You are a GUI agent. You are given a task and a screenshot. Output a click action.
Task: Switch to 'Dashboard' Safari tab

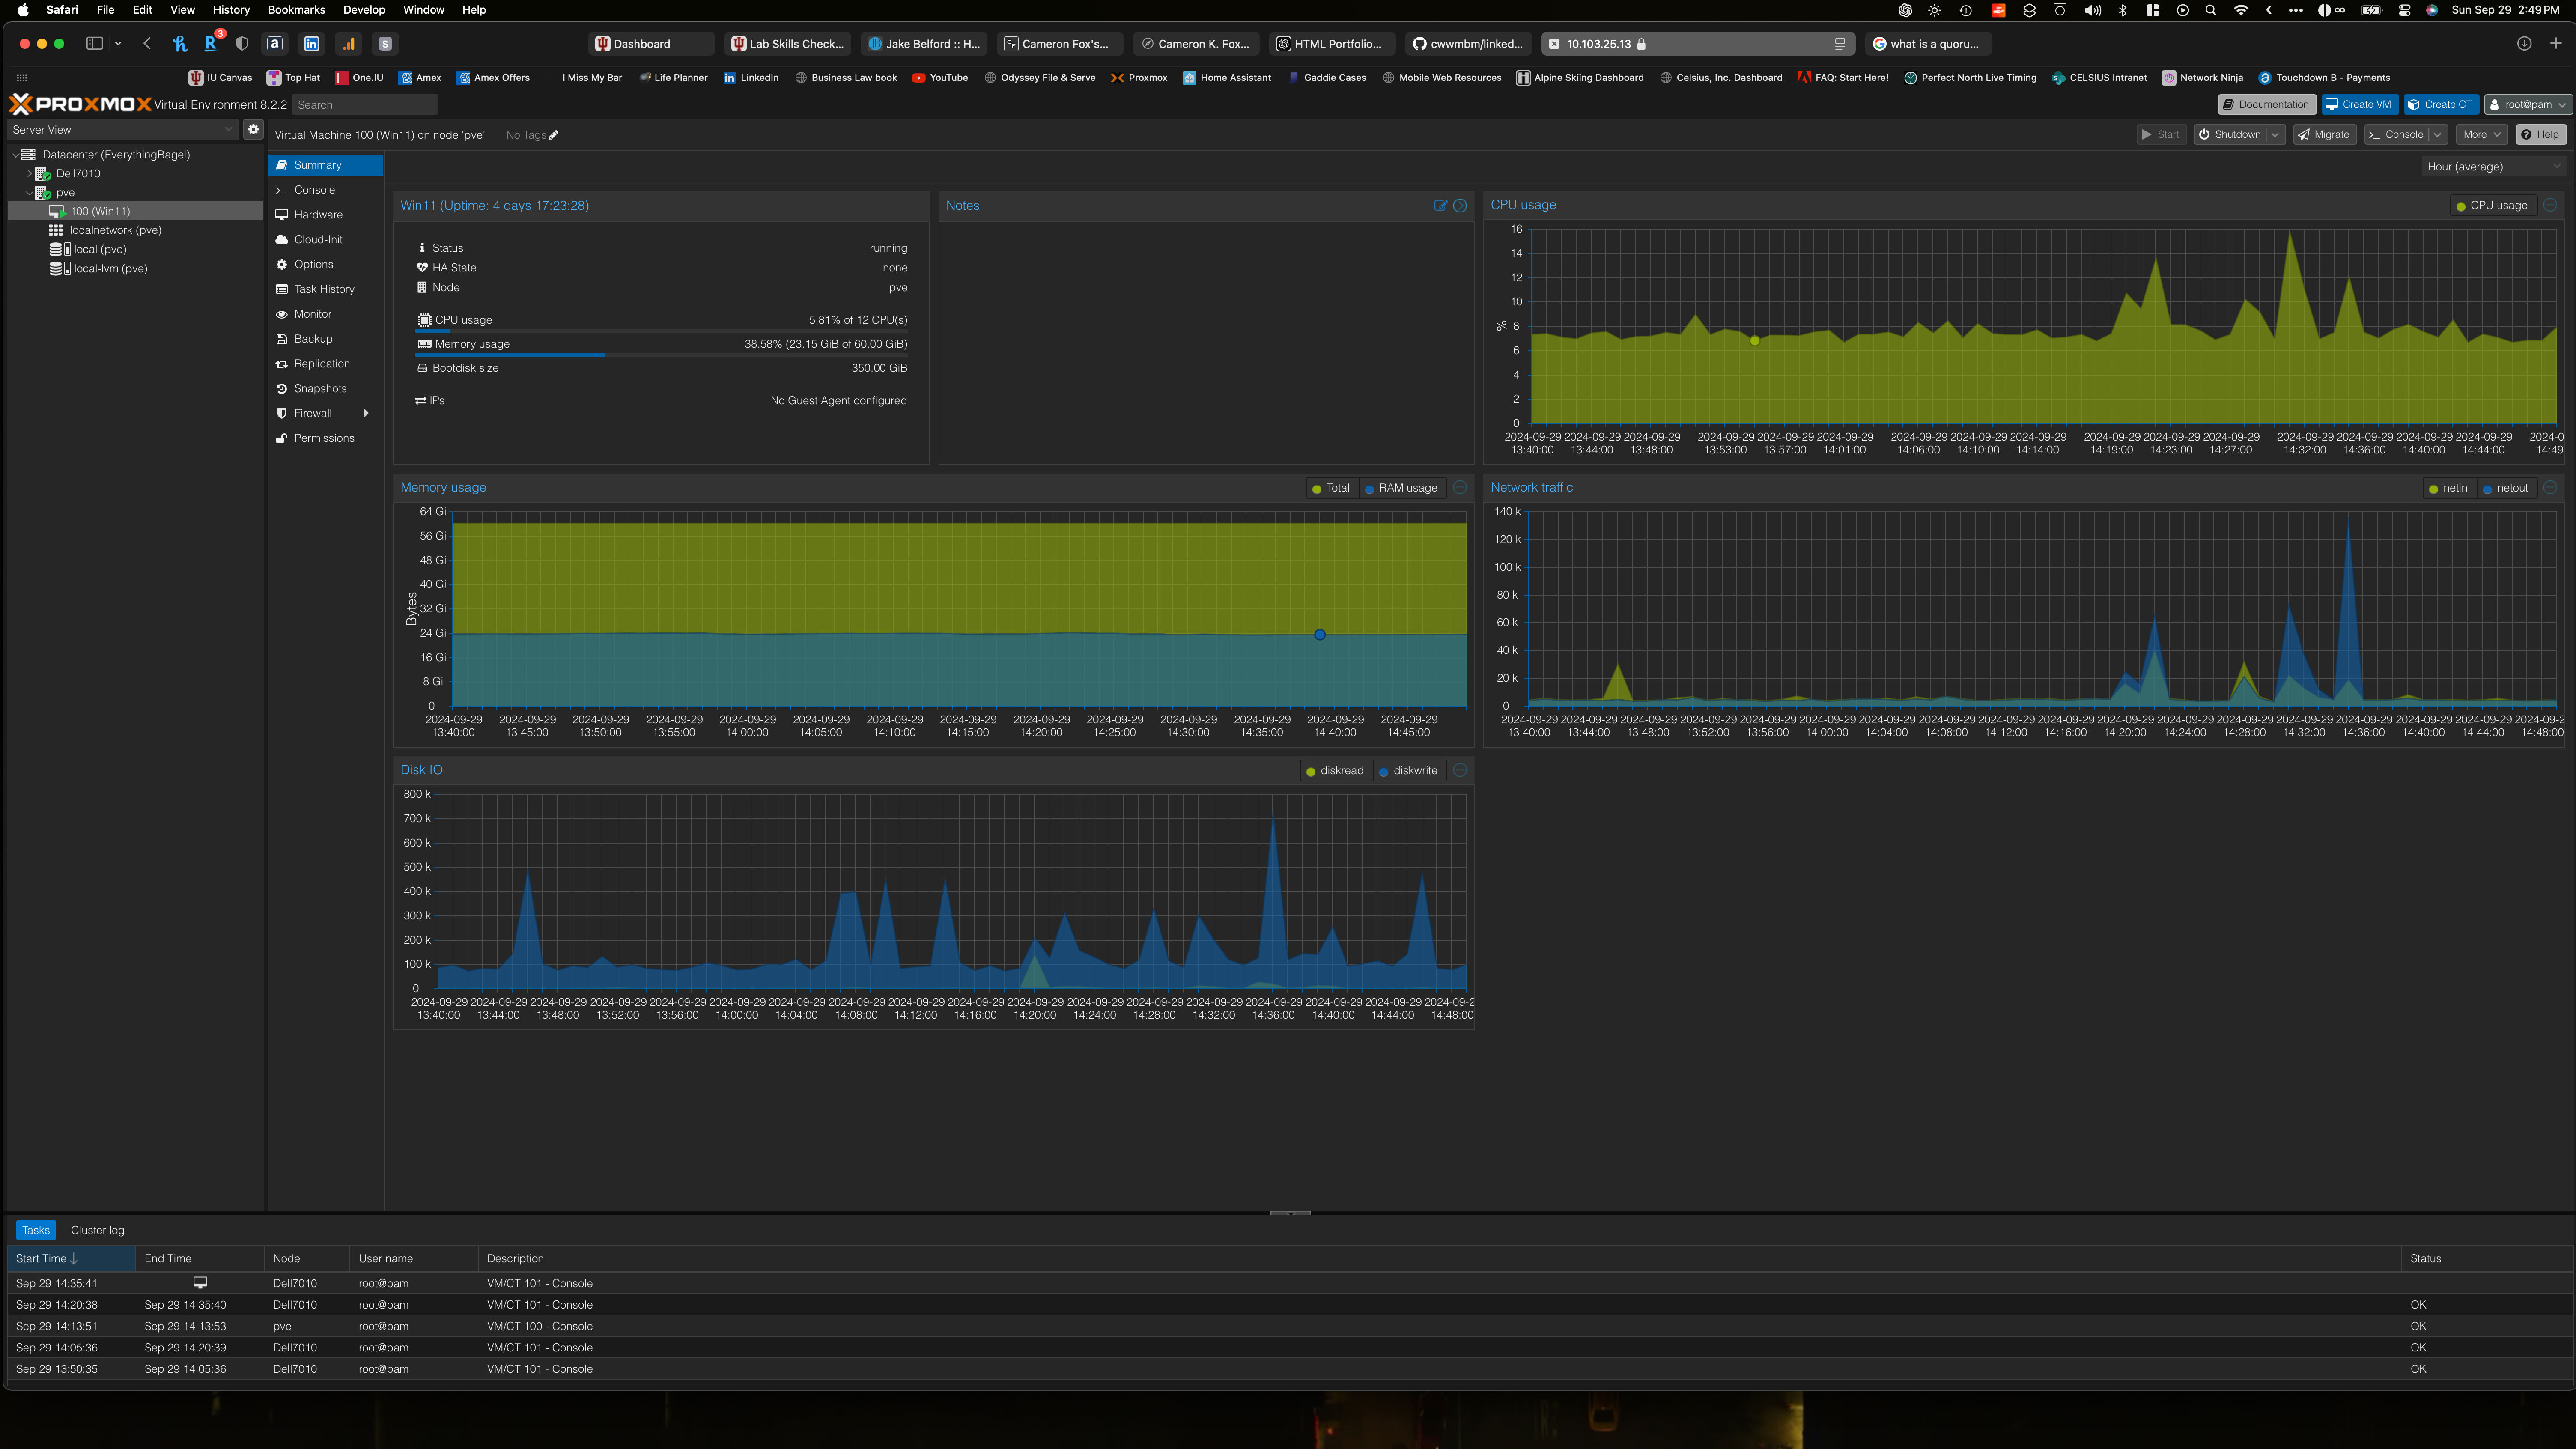click(x=651, y=44)
